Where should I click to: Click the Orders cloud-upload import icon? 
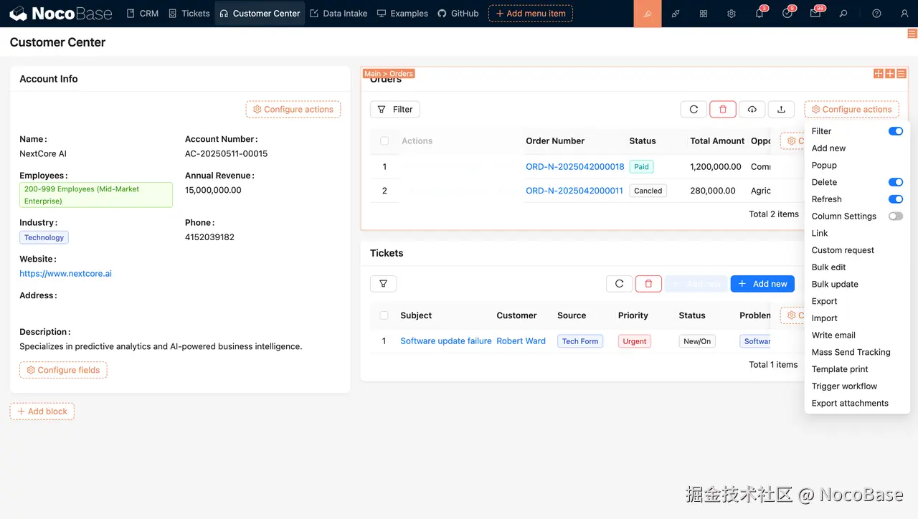point(752,109)
